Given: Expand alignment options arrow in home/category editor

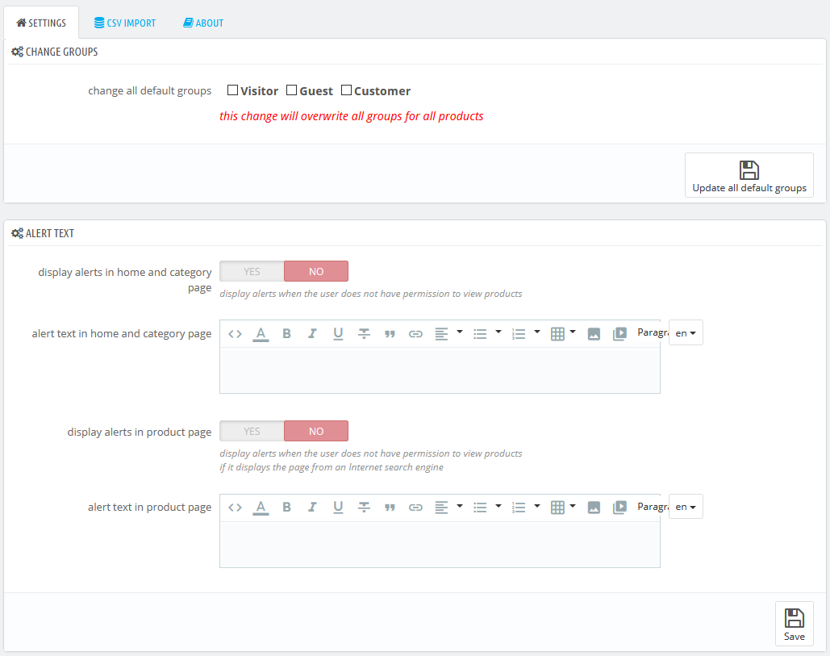Looking at the screenshot, I should coord(460,332).
